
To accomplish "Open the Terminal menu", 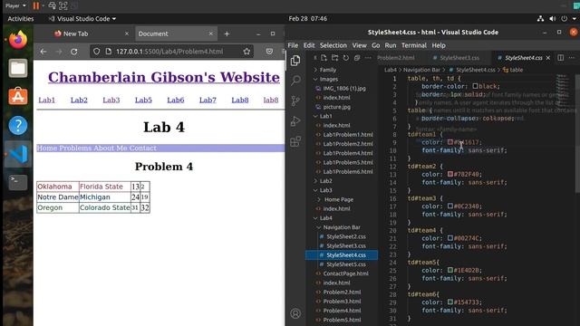I will pyautogui.click(x=414, y=45).
